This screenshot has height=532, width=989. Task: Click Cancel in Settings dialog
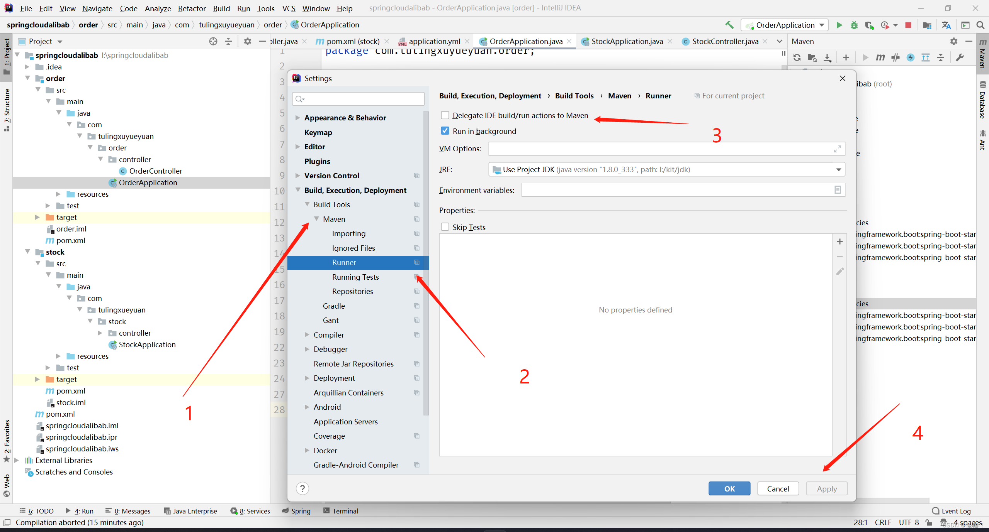(x=778, y=489)
